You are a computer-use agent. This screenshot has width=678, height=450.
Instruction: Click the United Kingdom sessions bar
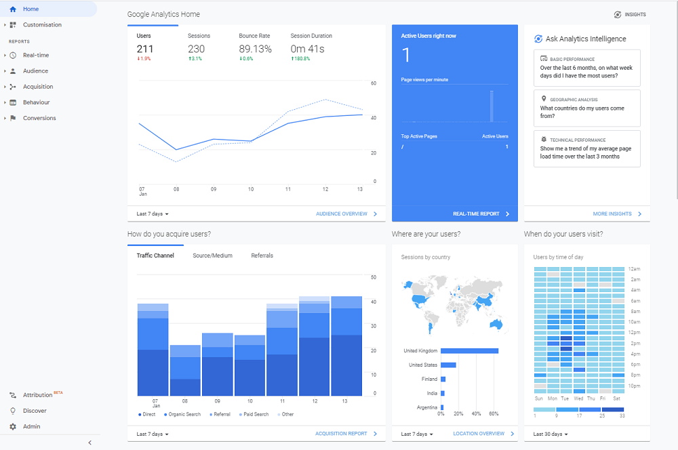coord(470,351)
